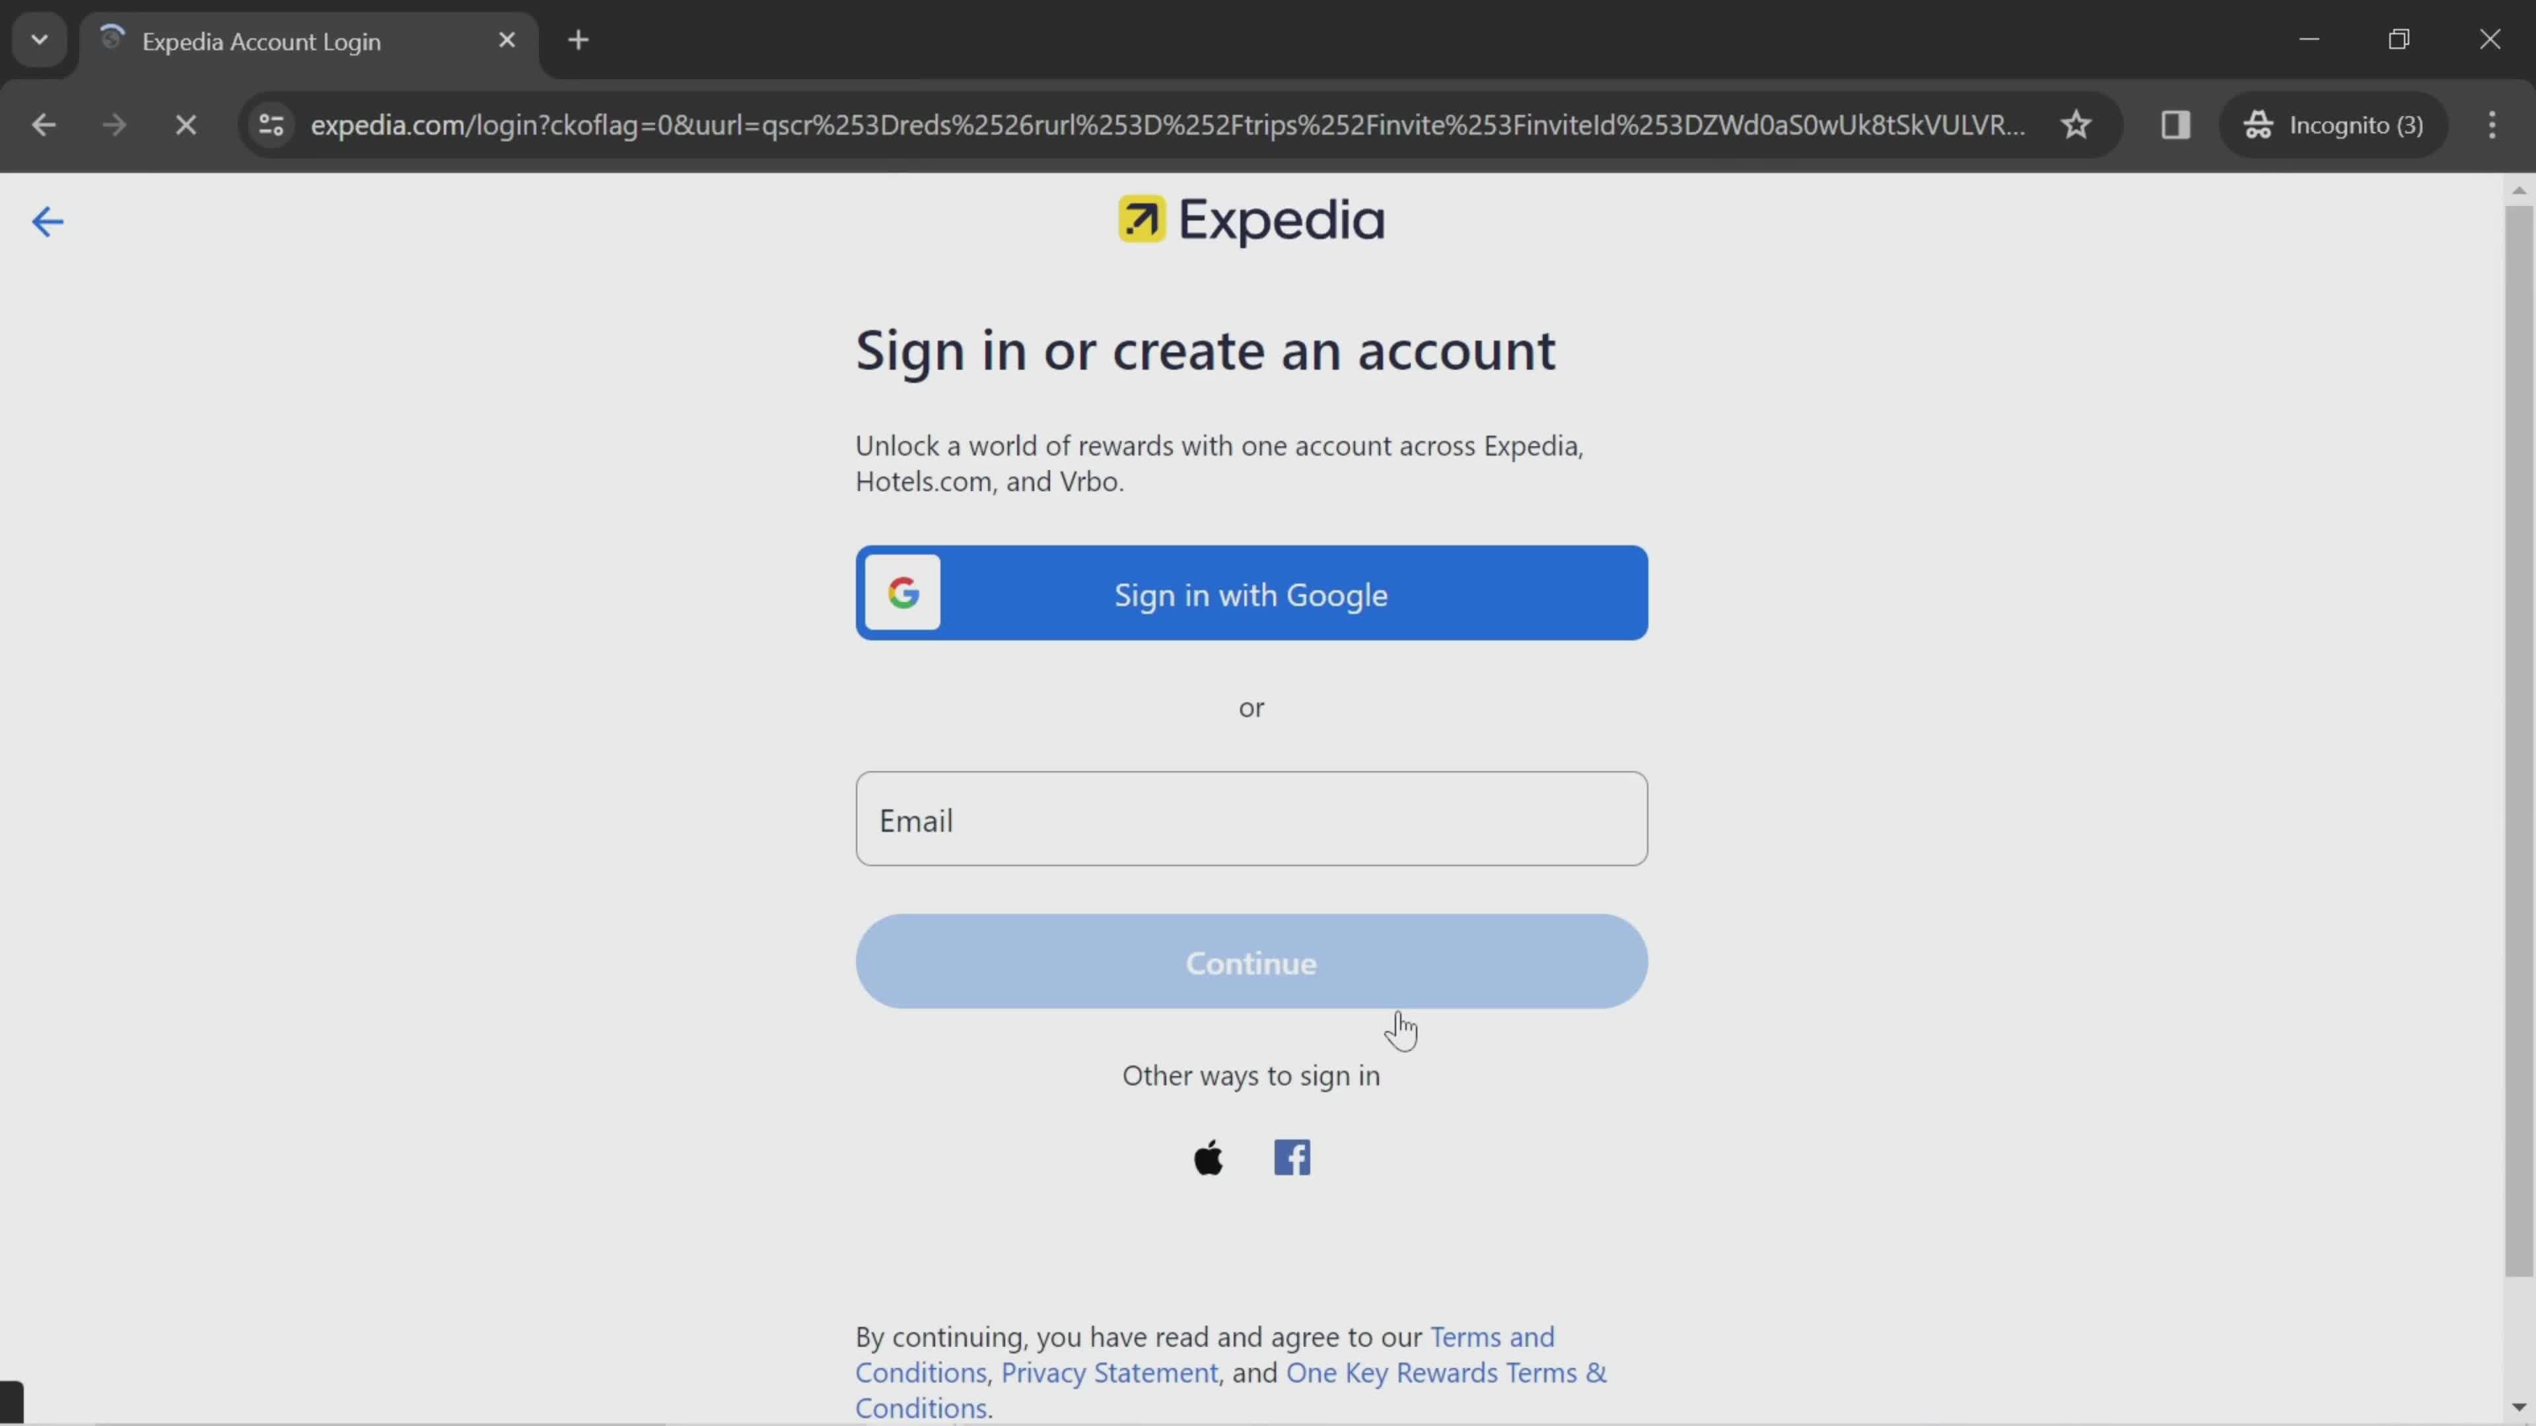Expand browser profile/Incognito menu
The width and height of the screenshot is (2536, 1426).
2356,123
